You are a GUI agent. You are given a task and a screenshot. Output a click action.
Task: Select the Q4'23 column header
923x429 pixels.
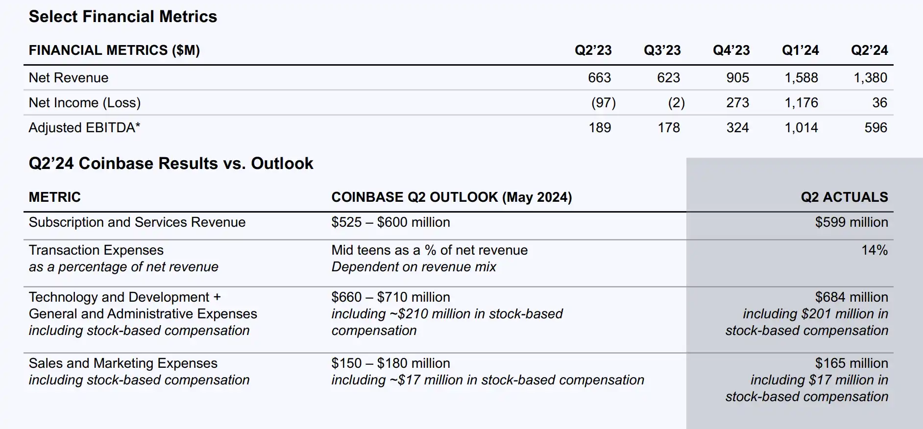731,50
